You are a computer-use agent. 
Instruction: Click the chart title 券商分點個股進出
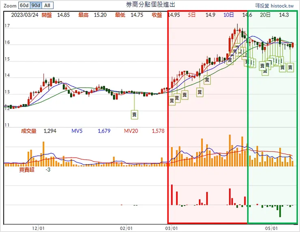[x=150, y=4]
